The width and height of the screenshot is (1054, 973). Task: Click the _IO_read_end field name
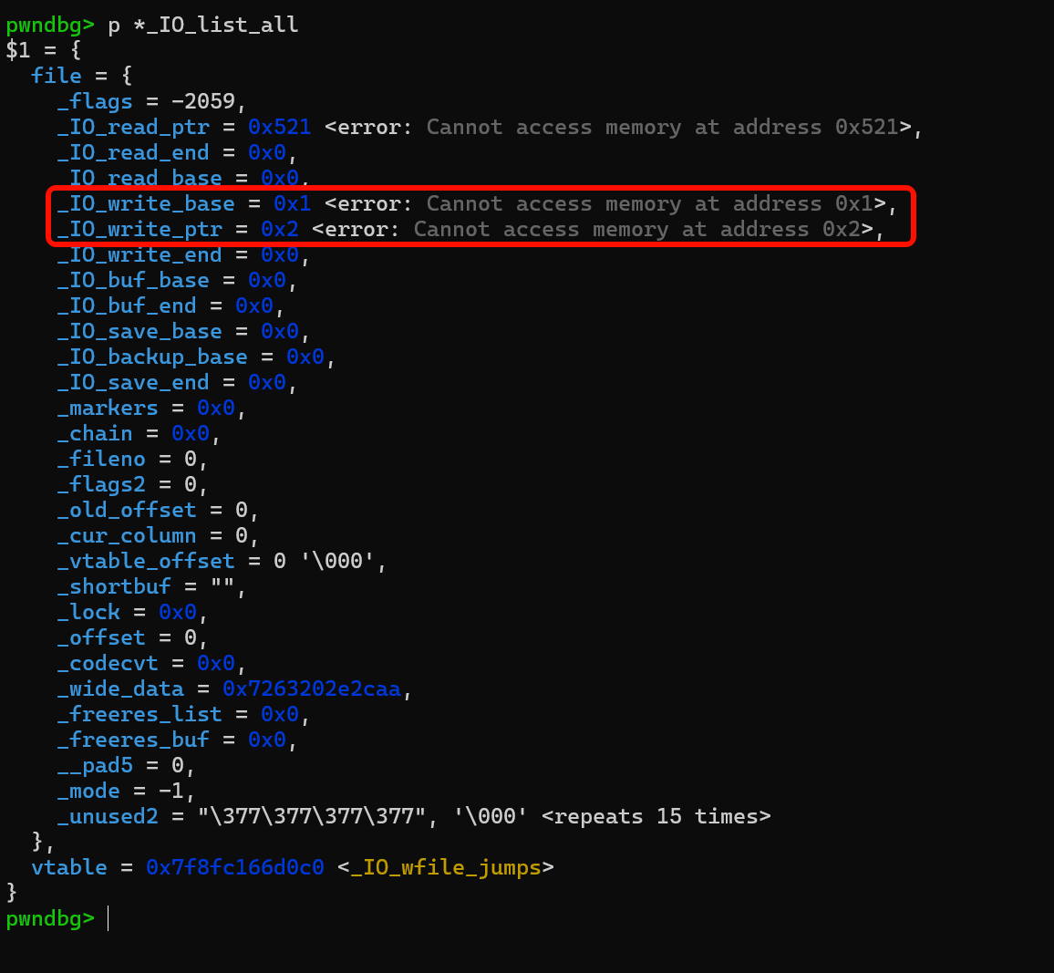133,152
